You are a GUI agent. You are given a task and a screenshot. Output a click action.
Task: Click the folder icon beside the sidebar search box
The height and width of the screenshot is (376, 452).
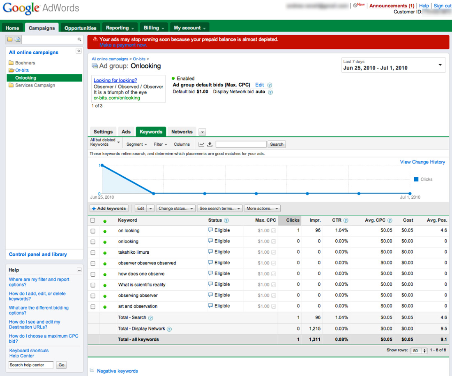pyautogui.click(x=10, y=39)
